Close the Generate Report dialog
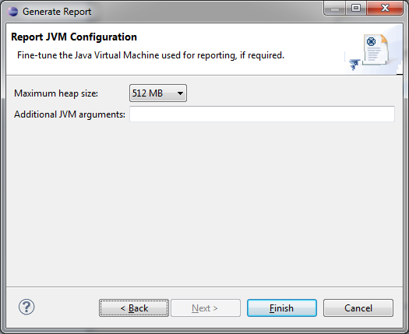 (385, 9)
